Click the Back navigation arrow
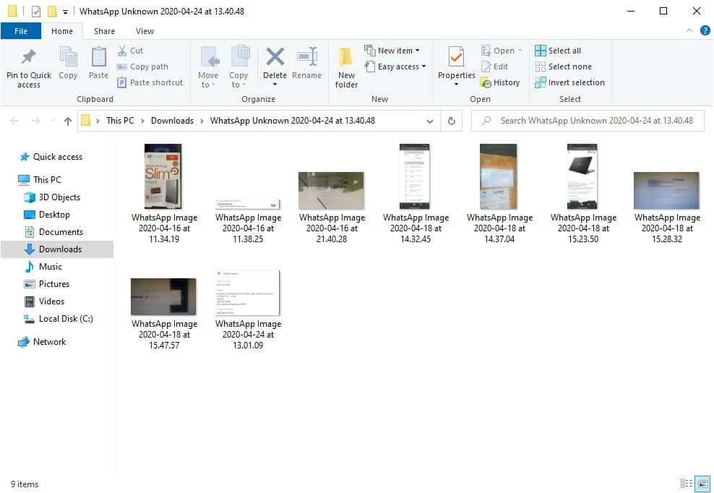 [x=14, y=121]
